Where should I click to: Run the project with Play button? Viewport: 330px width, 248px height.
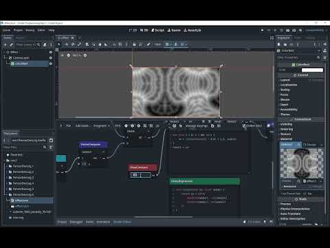click(262, 30)
